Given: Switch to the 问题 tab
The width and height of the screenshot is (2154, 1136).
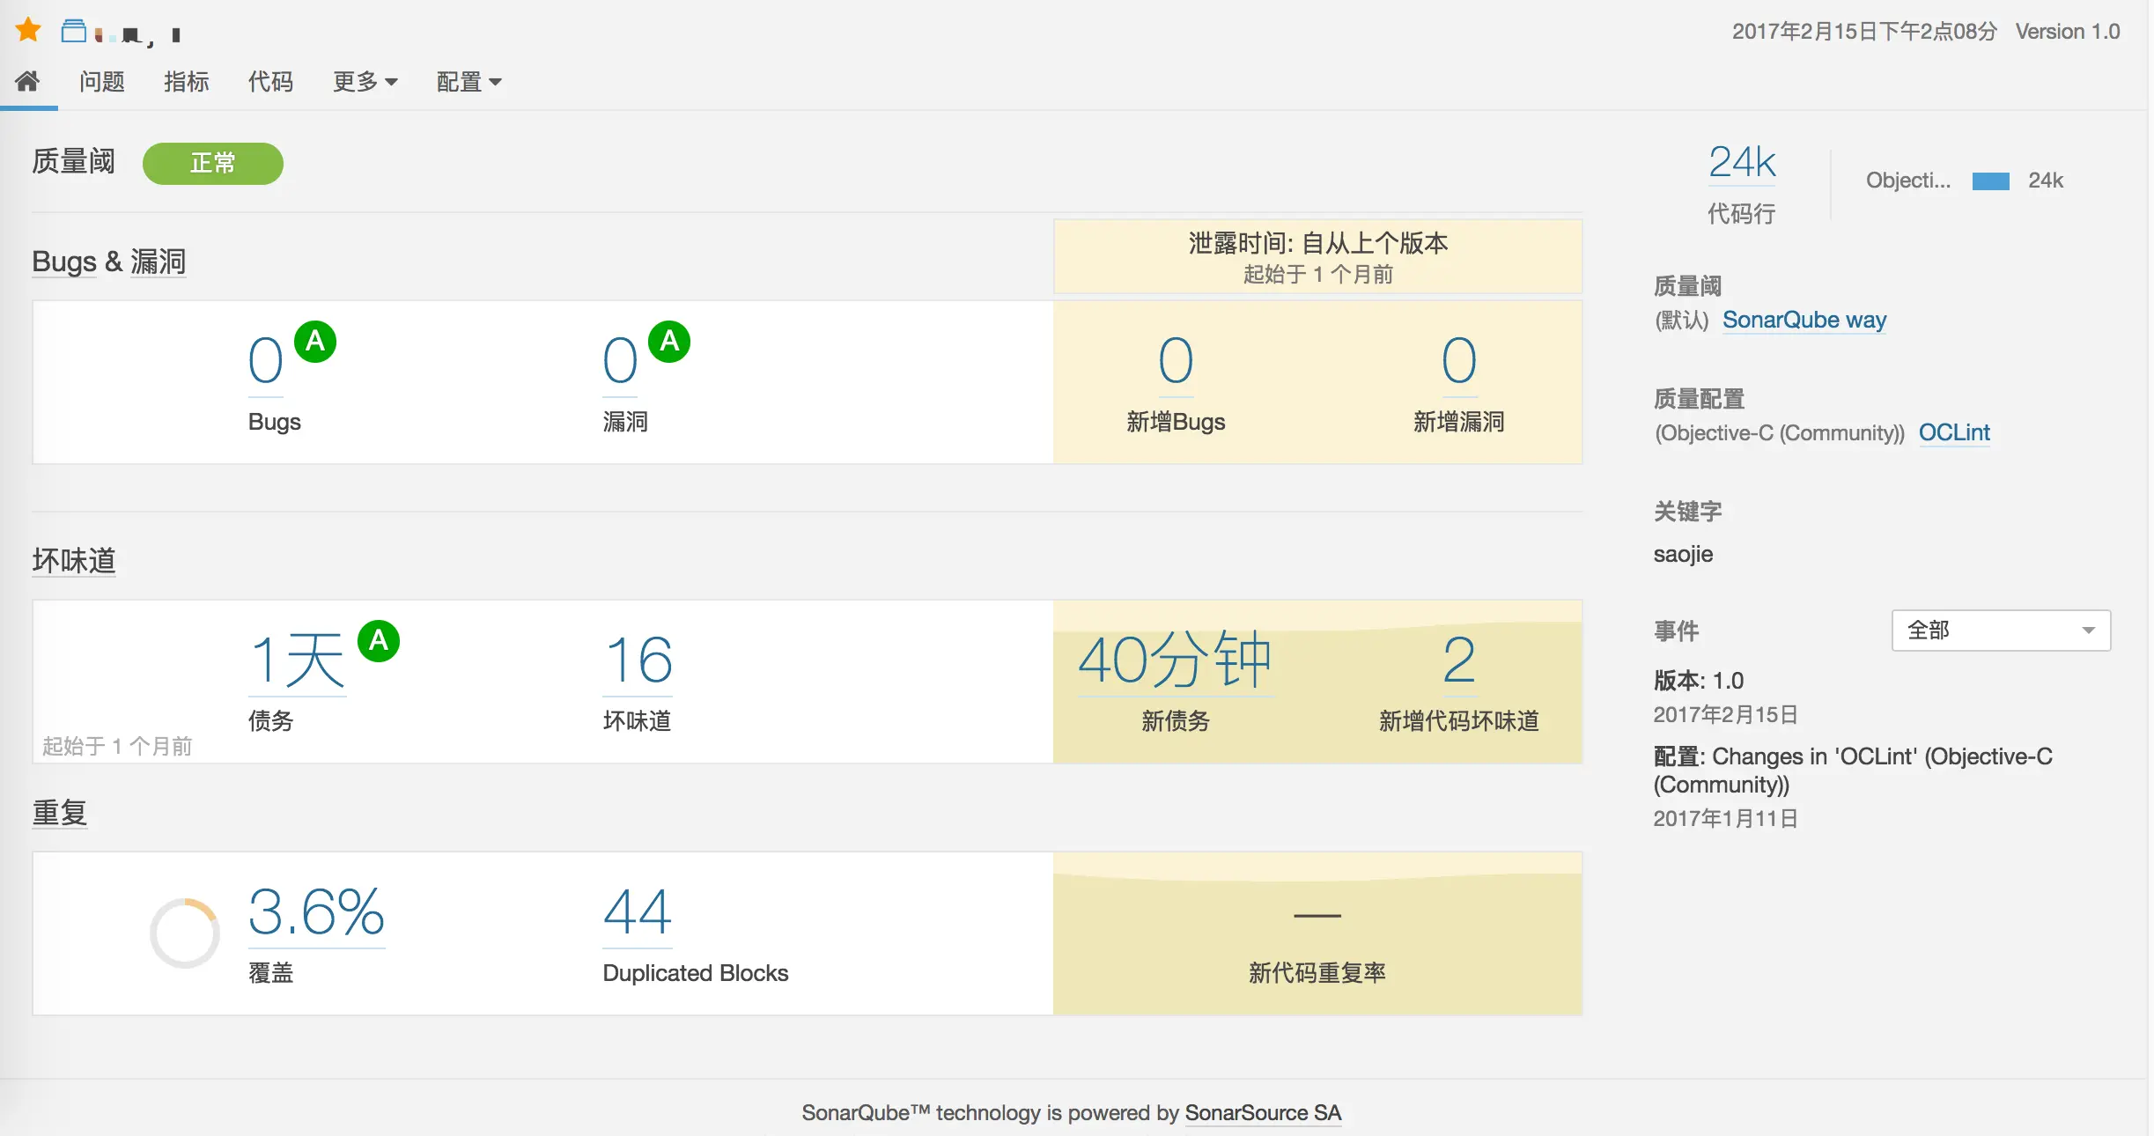Looking at the screenshot, I should point(102,82).
